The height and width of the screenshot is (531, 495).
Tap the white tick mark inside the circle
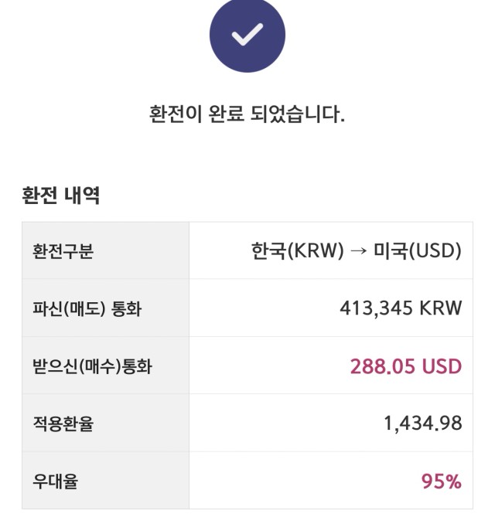[x=247, y=34]
